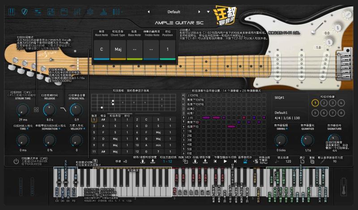This screenshot has height=210, width=358.
Task: Click the release curve icon beside Release knob
Action: pos(63,109)
